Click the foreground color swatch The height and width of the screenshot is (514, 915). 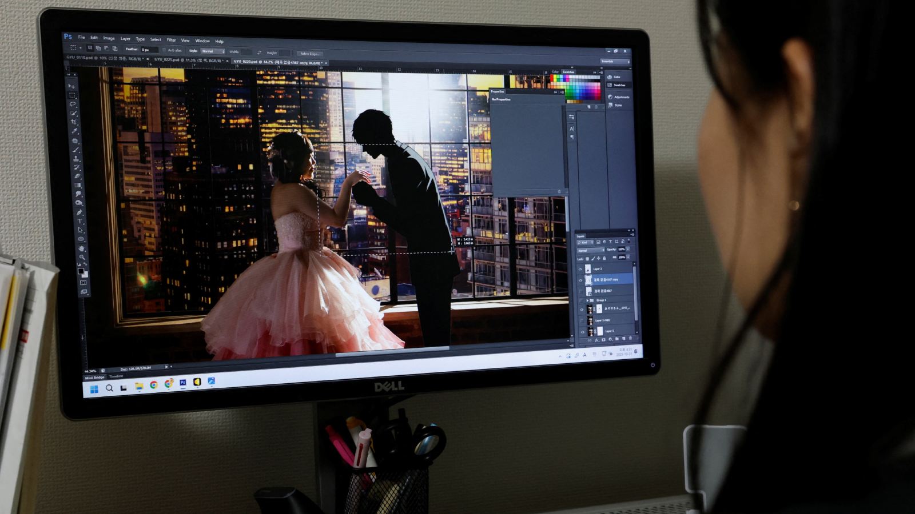(81, 271)
